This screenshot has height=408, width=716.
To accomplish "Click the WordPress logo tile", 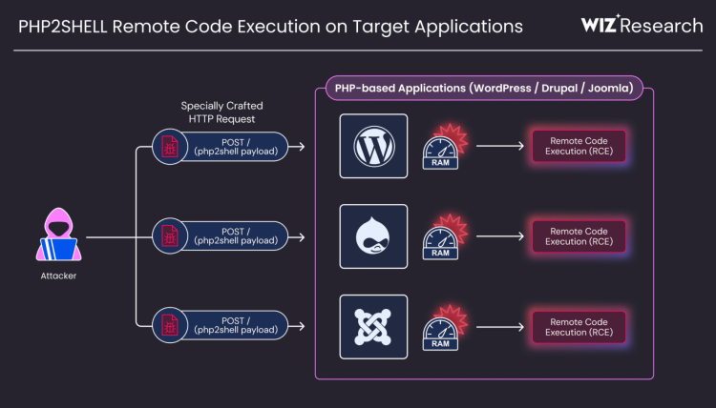I will click(x=373, y=146).
